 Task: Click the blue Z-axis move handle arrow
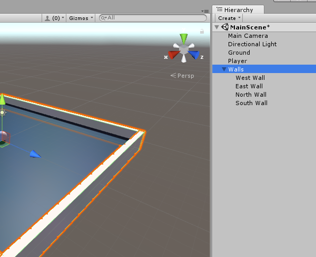click(x=35, y=154)
